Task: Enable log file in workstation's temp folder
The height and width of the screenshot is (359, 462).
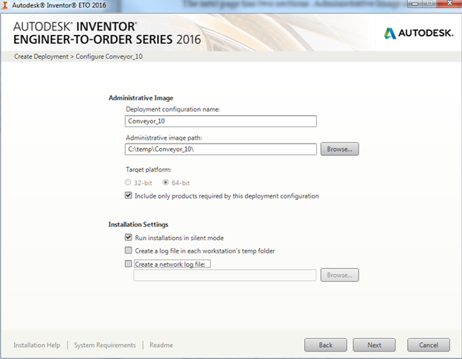Action: (x=128, y=250)
